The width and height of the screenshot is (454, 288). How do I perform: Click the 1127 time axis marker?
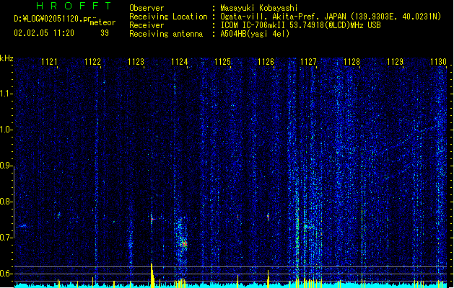[x=308, y=61]
